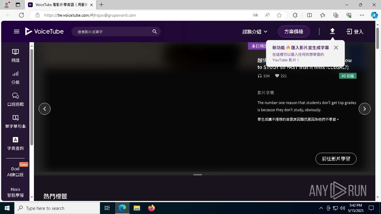Open the browser Extensions icon
Viewport: 381px width, 214px height.
[x=295, y=15]
